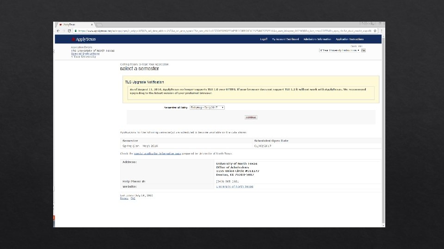
Task: Open the Semester of Entry dropdown
Action: pyautogui.click(x=207, y=107)
